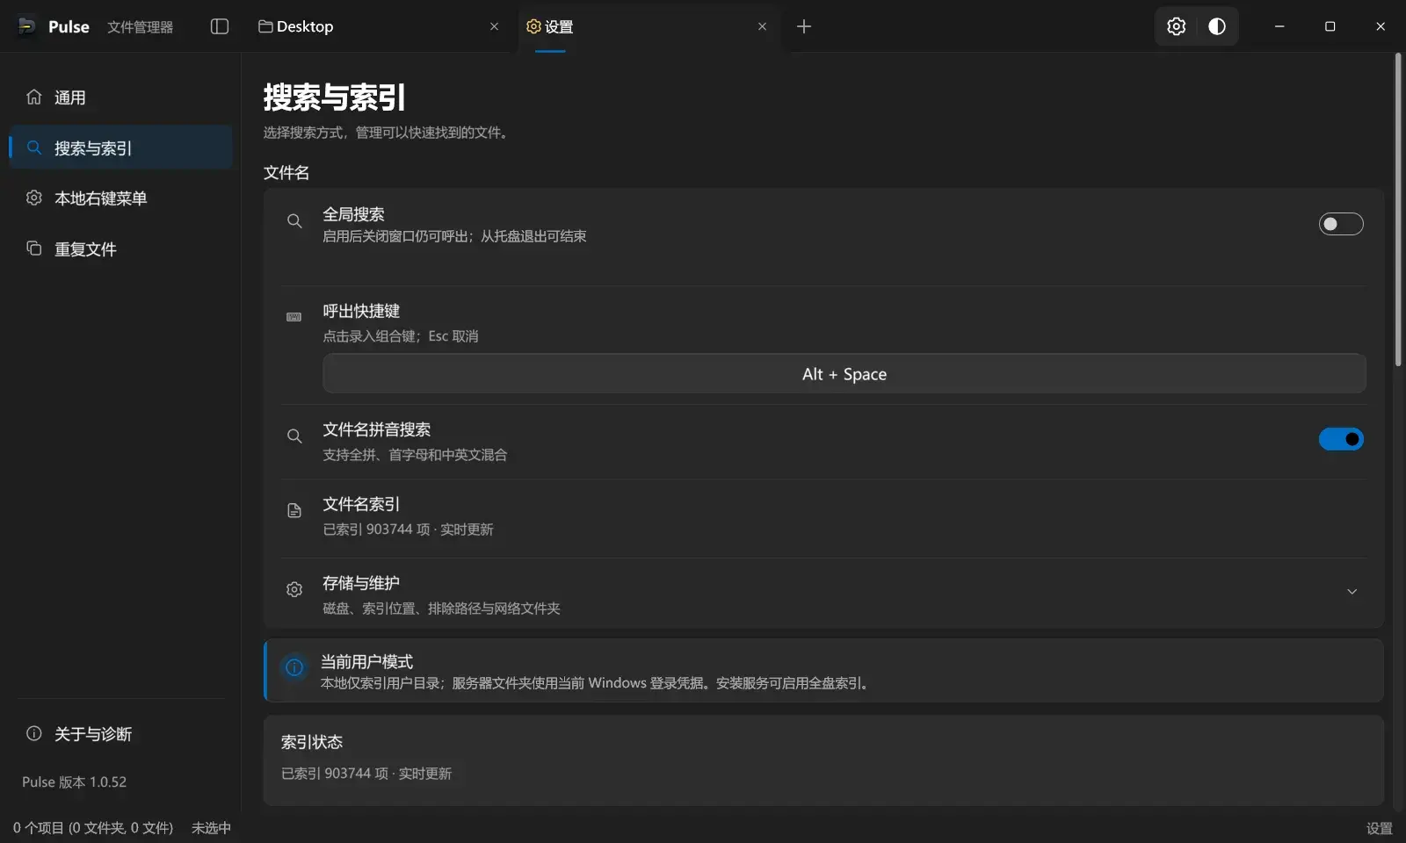1406x843 pixels.
Task: Click the settings page vertical scrollbar
Action: coord(1398,210)
